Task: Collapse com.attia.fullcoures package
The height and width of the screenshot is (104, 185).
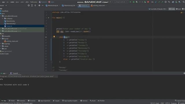Action: [1, 16]
